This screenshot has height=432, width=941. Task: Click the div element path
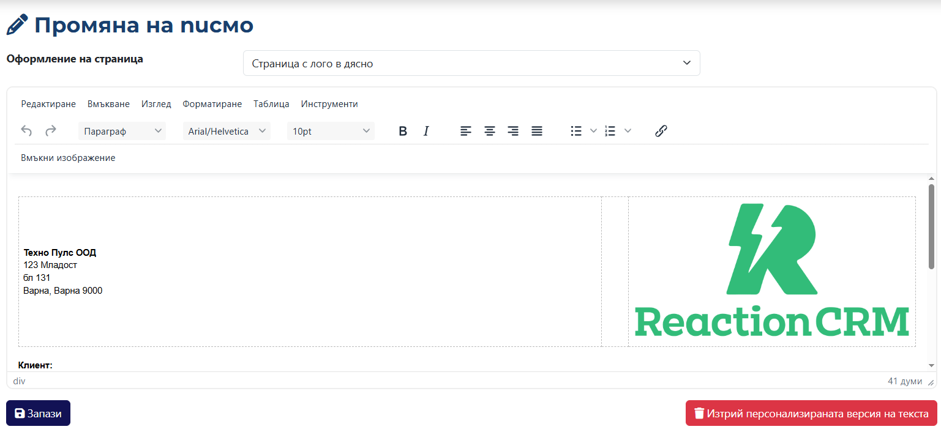(19, 381)
